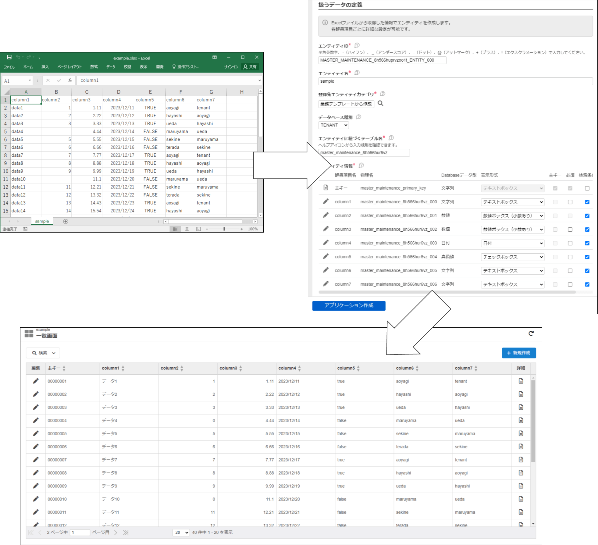Open the display format dropdown for column5

[512, 257]
